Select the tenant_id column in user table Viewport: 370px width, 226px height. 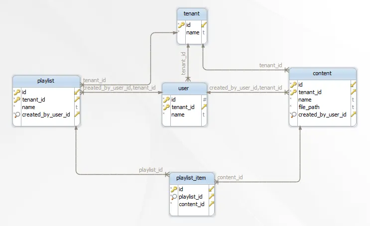(184, 107)
